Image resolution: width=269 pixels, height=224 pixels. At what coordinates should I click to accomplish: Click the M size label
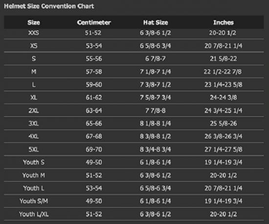pos(34,72)
